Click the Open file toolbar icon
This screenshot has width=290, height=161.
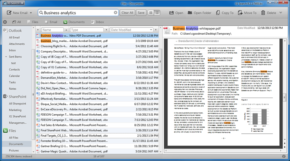pyautogui.click(x=171, y=13)
